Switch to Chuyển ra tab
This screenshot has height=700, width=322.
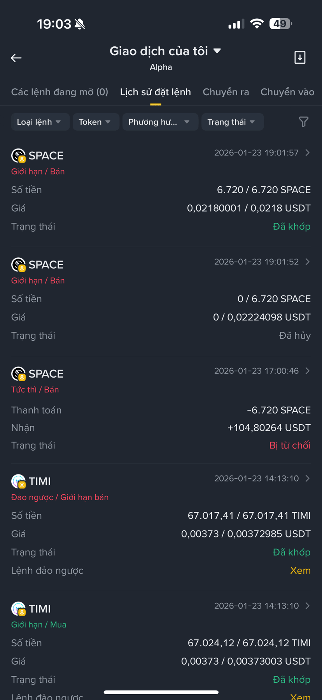pyautogui.click(x=226, y=92)
